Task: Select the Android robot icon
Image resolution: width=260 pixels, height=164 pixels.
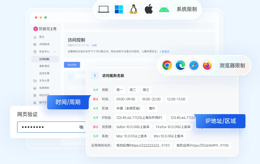Action: 164,9
